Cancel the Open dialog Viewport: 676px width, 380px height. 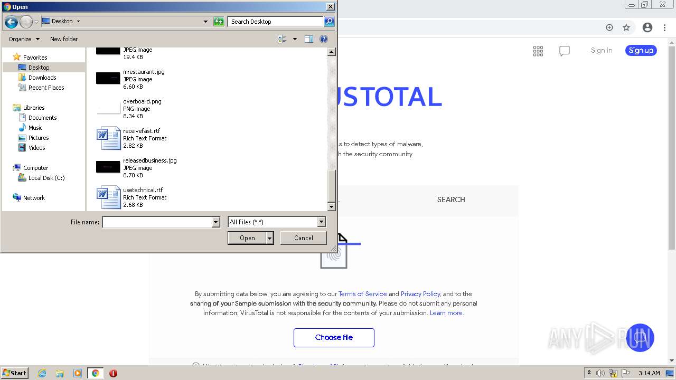coord(304,238)
